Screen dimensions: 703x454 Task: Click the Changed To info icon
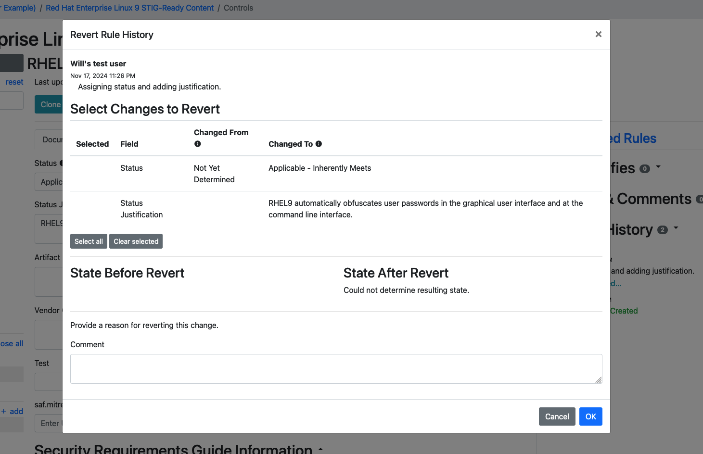pyautogui.click(x=319, y=144)
